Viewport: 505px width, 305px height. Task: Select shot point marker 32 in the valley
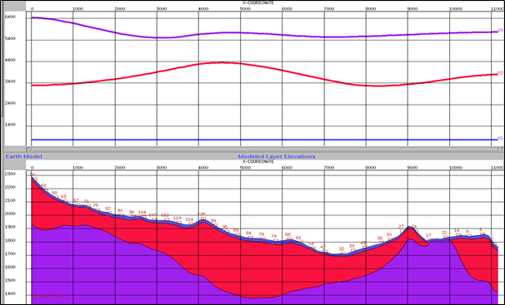(343, 253)
